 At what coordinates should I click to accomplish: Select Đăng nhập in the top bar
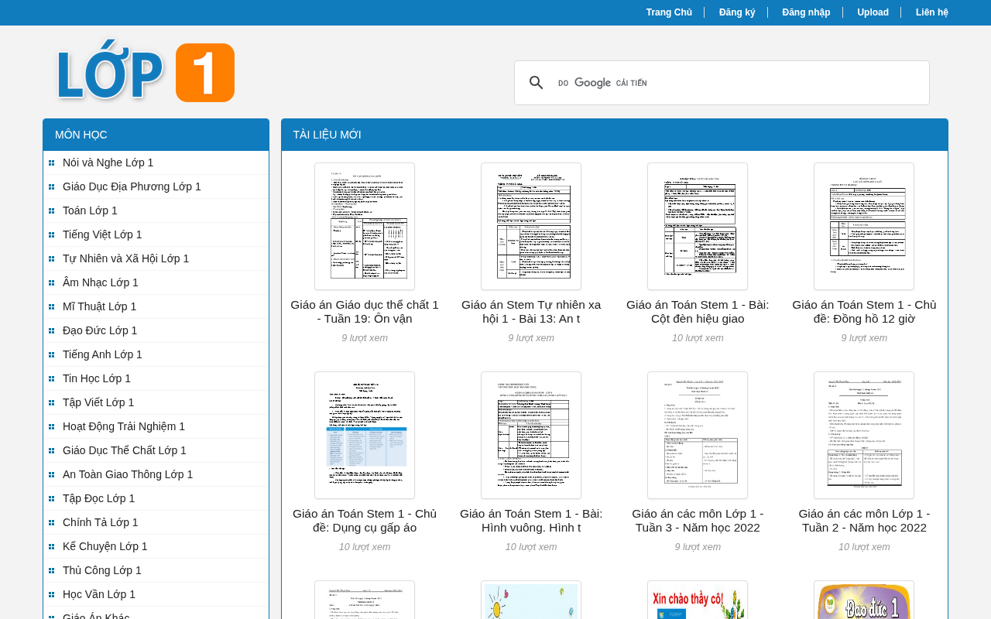click(x=806, y=12)
